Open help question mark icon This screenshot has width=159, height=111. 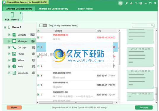pos(136,3)
